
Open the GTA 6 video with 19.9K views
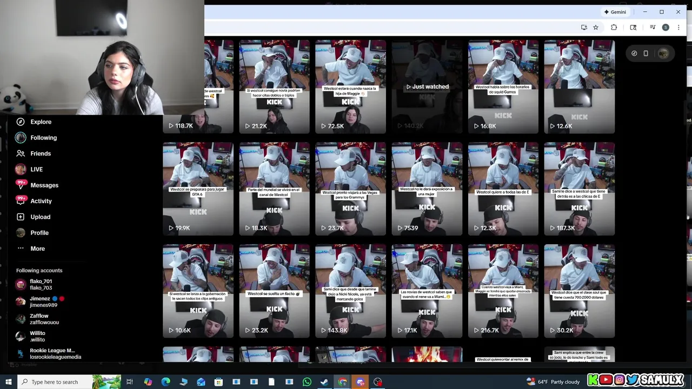tap(198, 189)
